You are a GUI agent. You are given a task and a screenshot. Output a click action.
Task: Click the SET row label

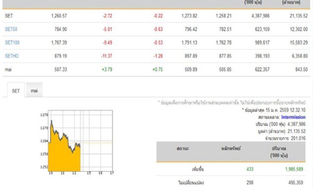9,16
